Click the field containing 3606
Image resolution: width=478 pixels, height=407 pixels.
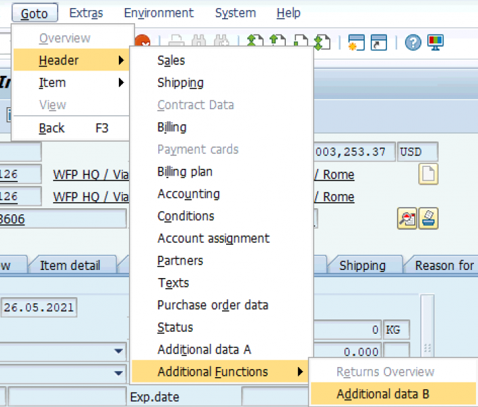point(63,218)
